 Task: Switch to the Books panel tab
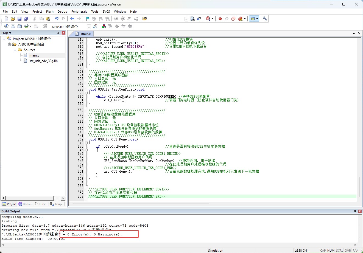click(x=25, y=204)
